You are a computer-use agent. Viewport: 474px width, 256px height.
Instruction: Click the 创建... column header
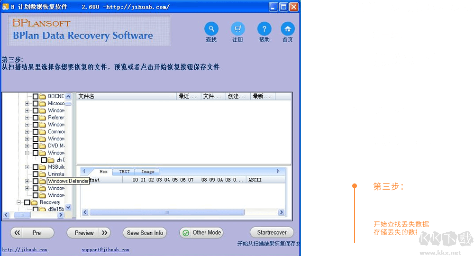pos(238,96)
